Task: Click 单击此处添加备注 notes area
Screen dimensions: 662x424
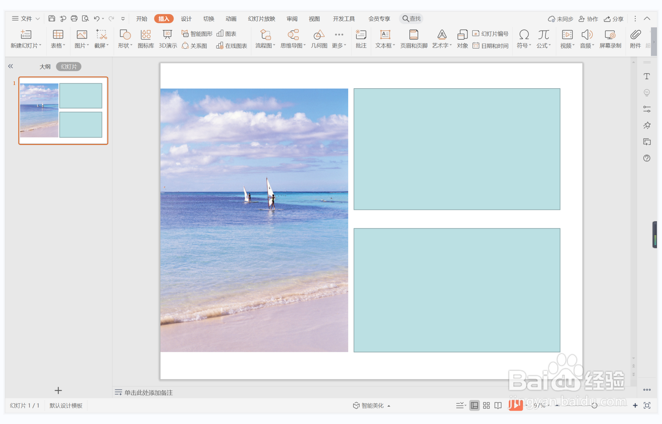Action: point(149,393)
